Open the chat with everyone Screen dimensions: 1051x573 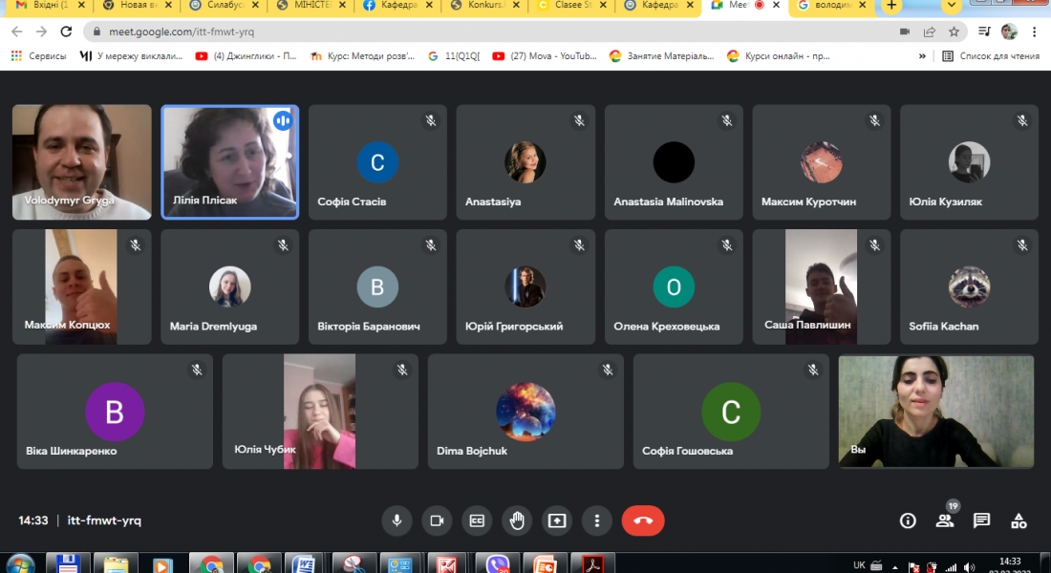click(x=981, y=520)
